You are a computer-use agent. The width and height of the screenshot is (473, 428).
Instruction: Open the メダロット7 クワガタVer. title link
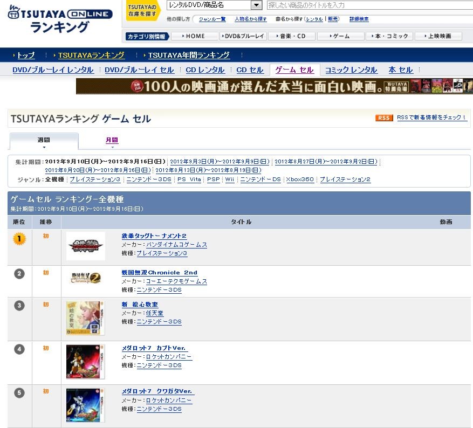pos(158,391)
